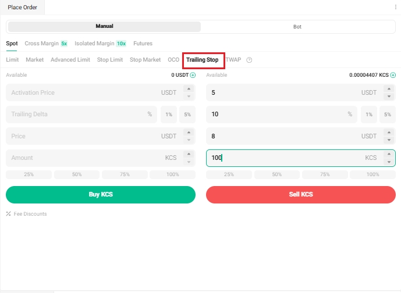This screenshot has width=401, height=293.
Task: Click the Fee Discounts percent icon
Action: [x=9, y=214]
